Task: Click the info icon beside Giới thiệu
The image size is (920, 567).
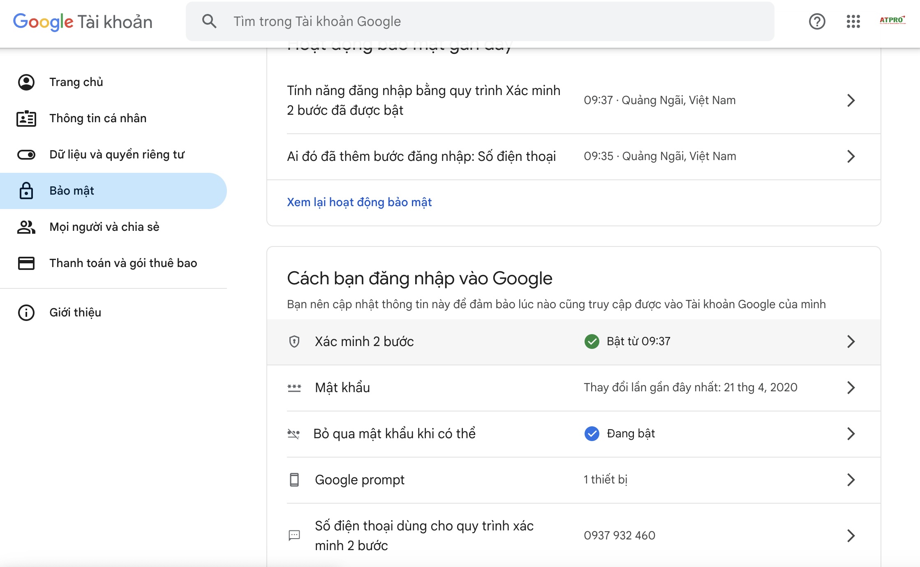Action: (26, 313)
